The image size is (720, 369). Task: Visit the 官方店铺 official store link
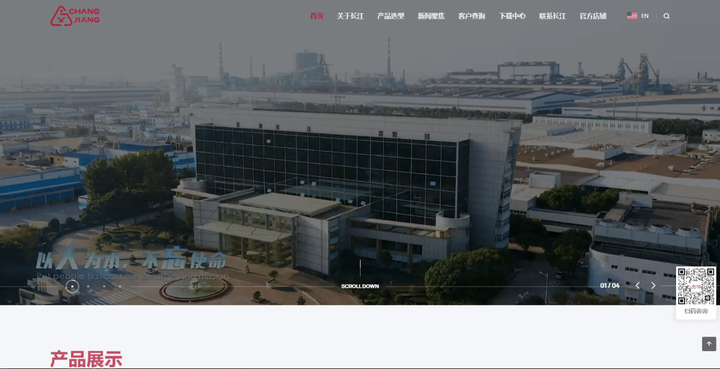click(x=593, y=16)
